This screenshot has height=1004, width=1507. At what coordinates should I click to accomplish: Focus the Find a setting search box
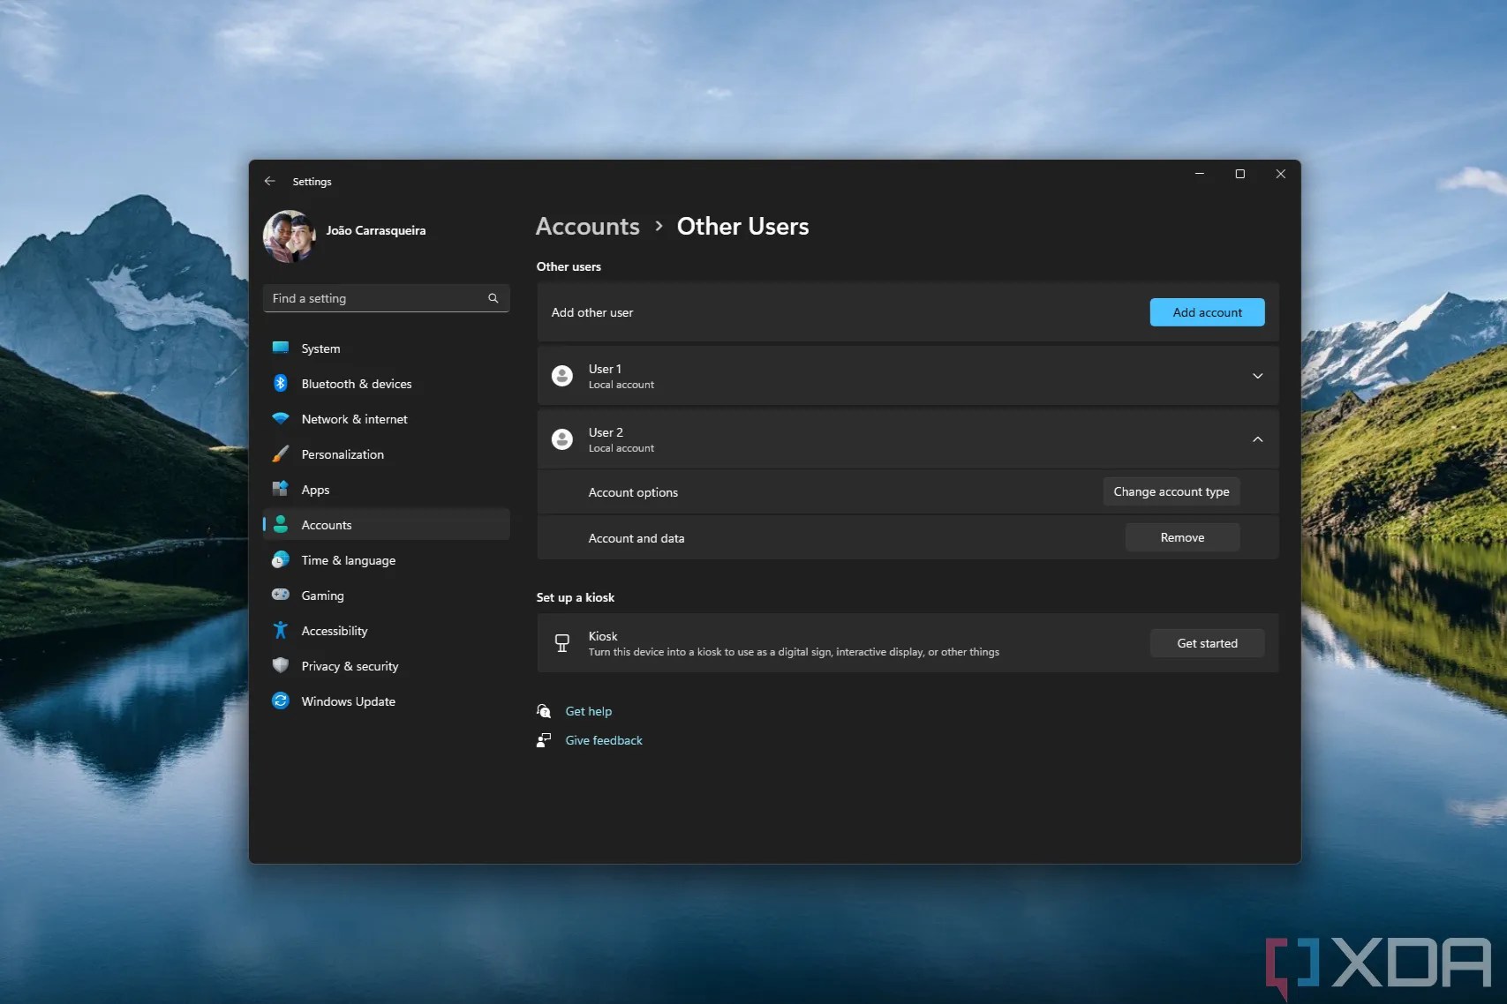(x=387, y=298)
